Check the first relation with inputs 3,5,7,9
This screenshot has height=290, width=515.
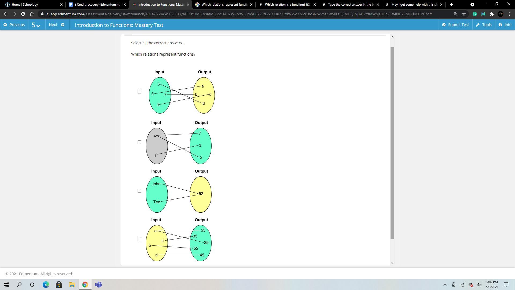(x=139, y=92)
